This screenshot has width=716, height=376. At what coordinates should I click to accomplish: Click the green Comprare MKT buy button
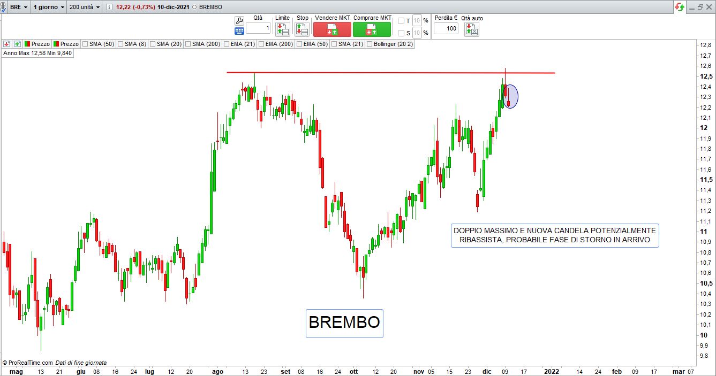pyautogui.click(x=372, y=29)
